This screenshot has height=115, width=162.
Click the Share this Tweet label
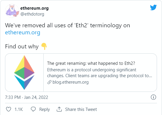tap(81, 109)
